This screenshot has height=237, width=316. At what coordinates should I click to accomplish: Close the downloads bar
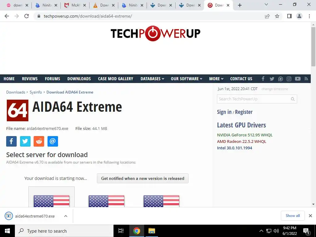310,216
